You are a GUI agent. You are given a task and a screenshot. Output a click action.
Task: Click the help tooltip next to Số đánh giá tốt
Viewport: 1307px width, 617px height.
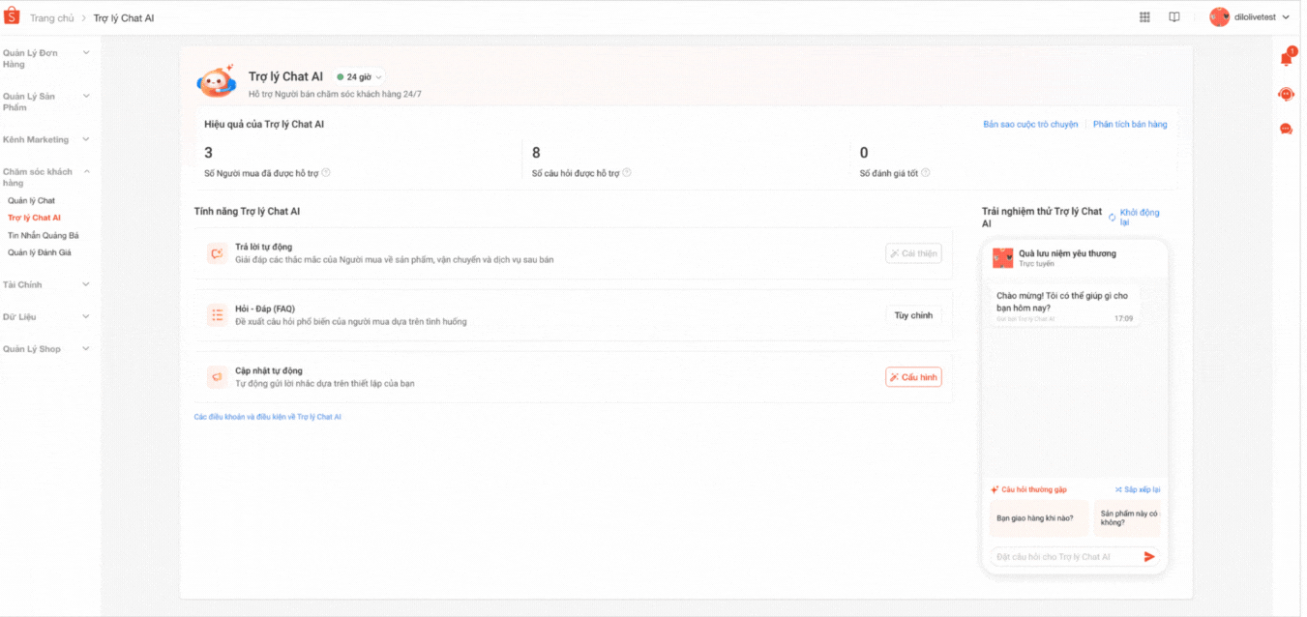pos(925,172)
